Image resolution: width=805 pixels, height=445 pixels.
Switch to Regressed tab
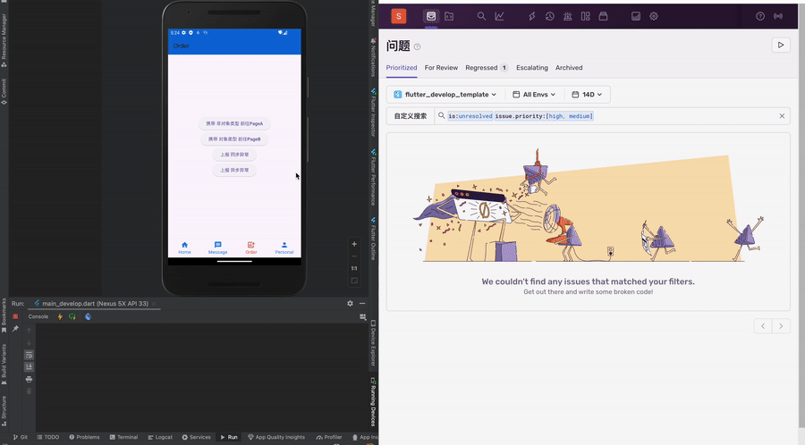(x=487, y=68)
